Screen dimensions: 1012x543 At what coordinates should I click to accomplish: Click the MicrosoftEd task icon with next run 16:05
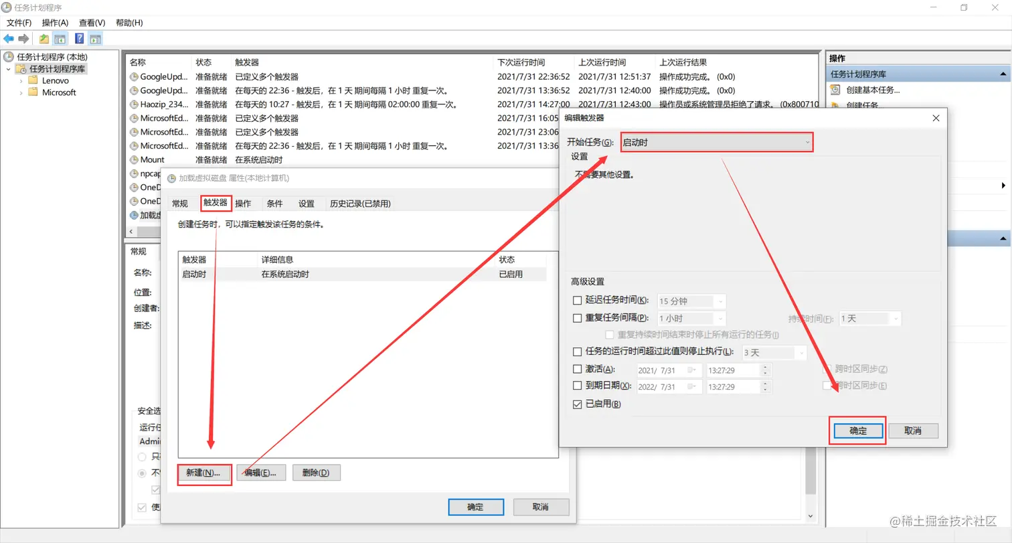134,118
